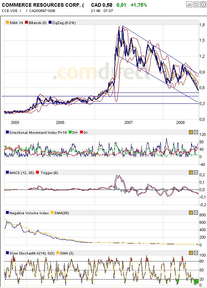Click the Negative Volume Index label
This screenshot has width=207, height=288.
pos(29,213)
